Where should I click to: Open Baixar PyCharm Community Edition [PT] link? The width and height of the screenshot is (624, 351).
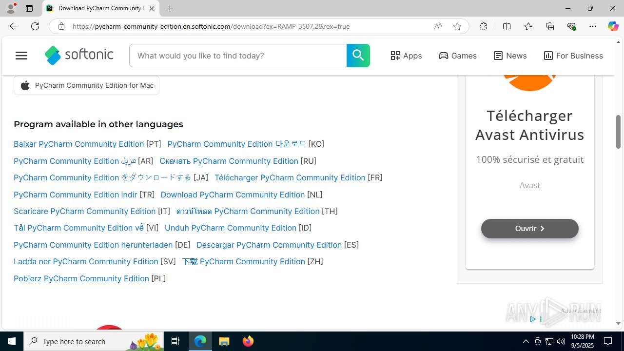pos(79,144)
